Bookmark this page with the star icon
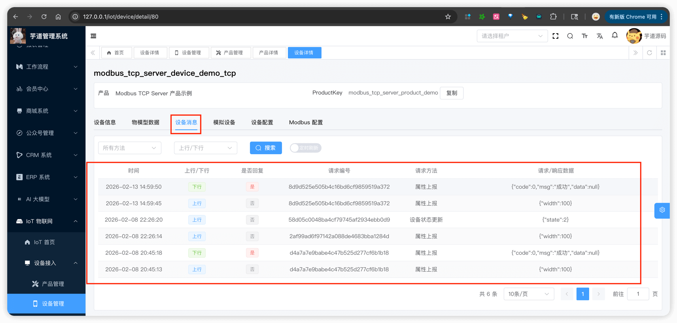The width and height of the screenshot is (677, 323). [448, 17]
